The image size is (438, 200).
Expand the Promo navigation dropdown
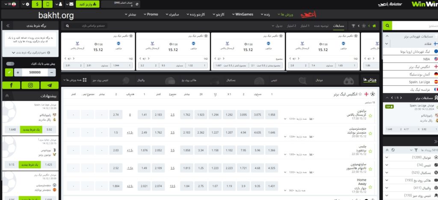tap(151, 14)
